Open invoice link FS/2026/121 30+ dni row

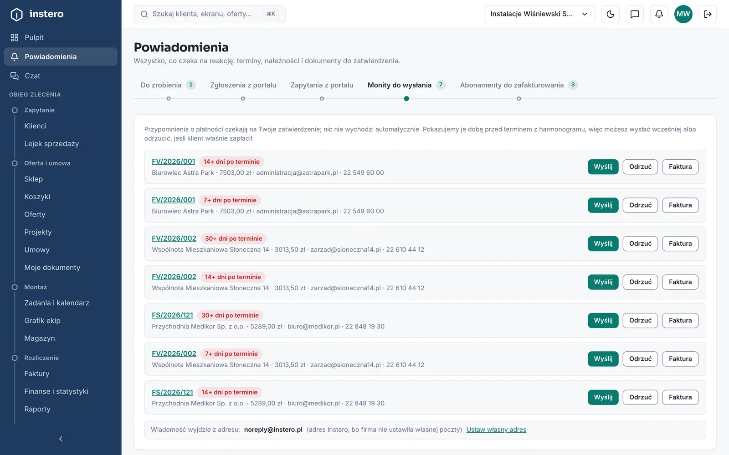pos(172,315)
